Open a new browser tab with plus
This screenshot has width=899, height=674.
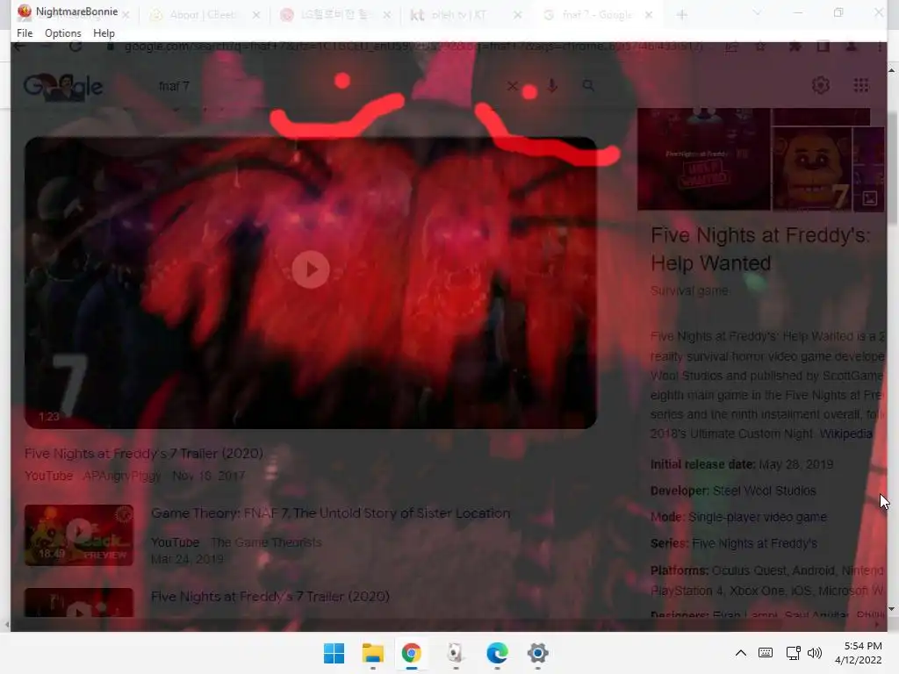click(681, 15)
